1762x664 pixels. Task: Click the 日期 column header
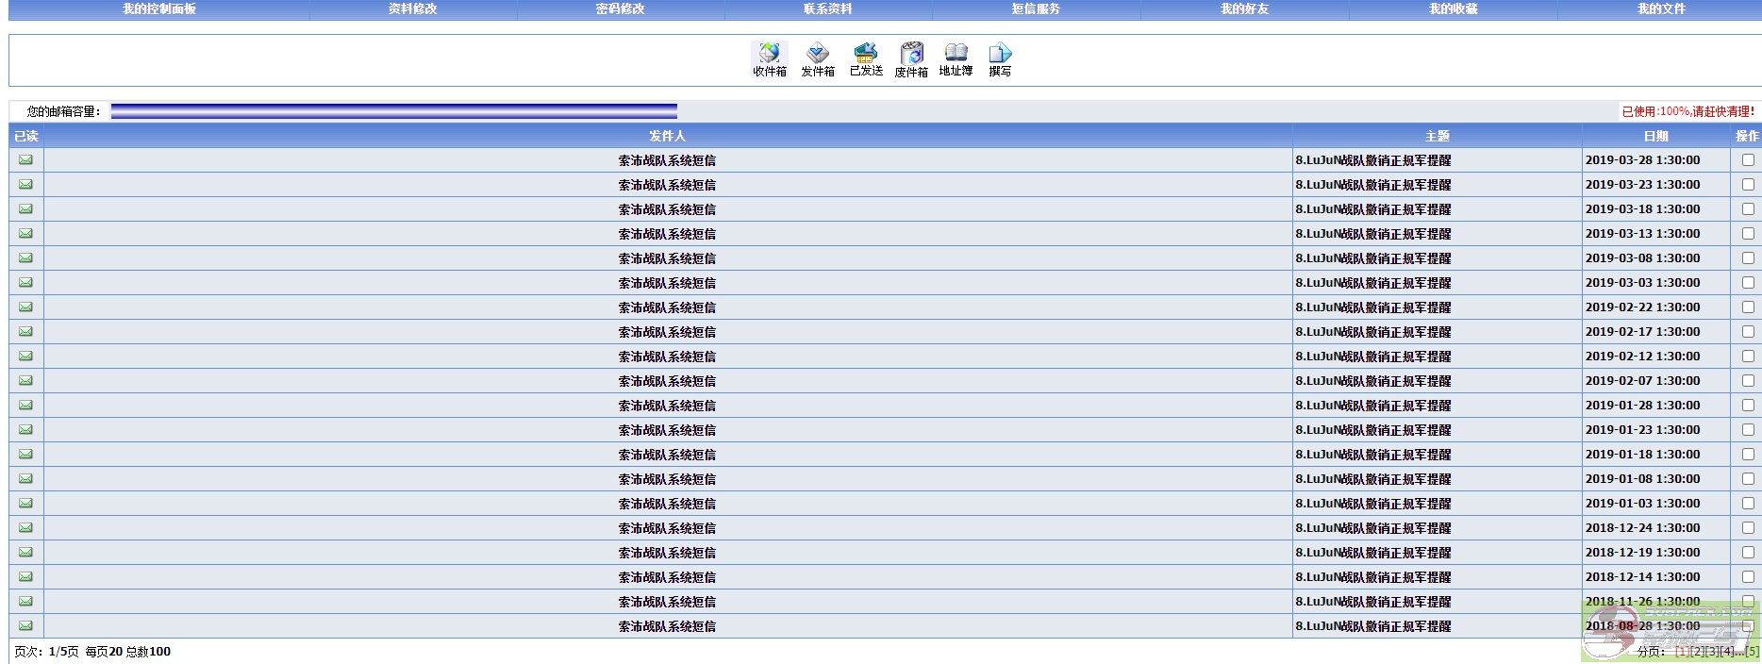(x=1655, y=136)
